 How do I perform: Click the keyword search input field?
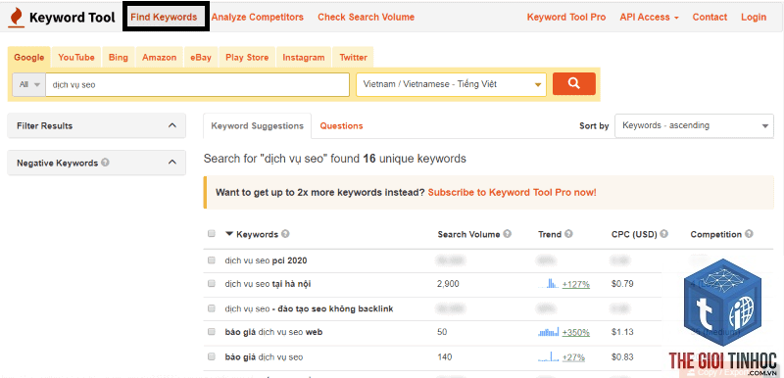(198, 84)
